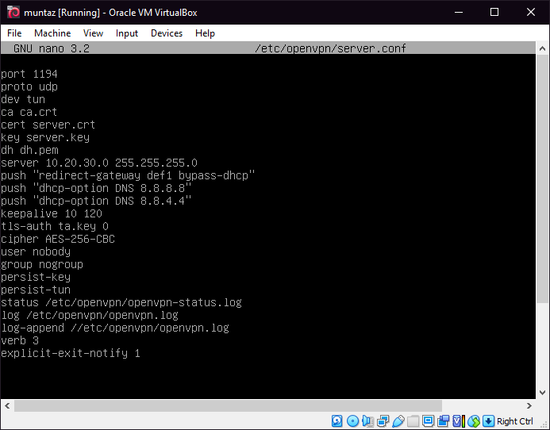Click the 'status /etc/openvpn/openvpn-status.log' line

[121, 302]
